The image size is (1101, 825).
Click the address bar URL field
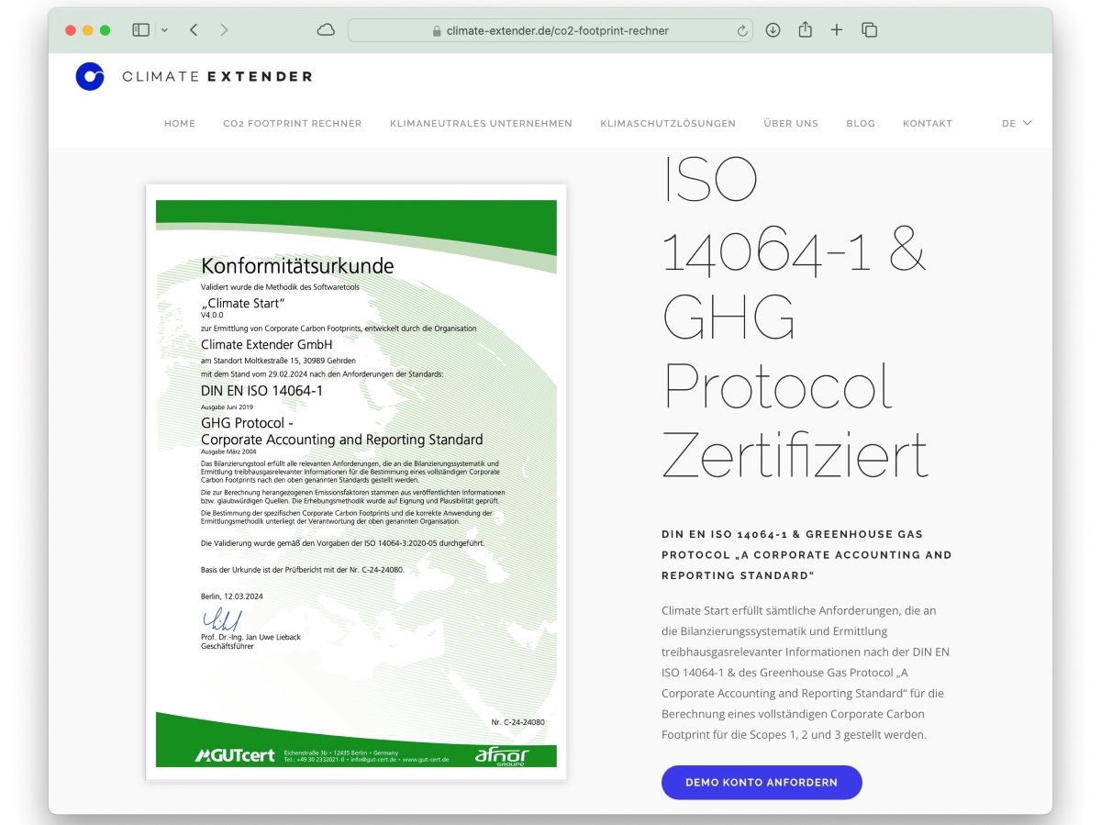coord(550,30)
